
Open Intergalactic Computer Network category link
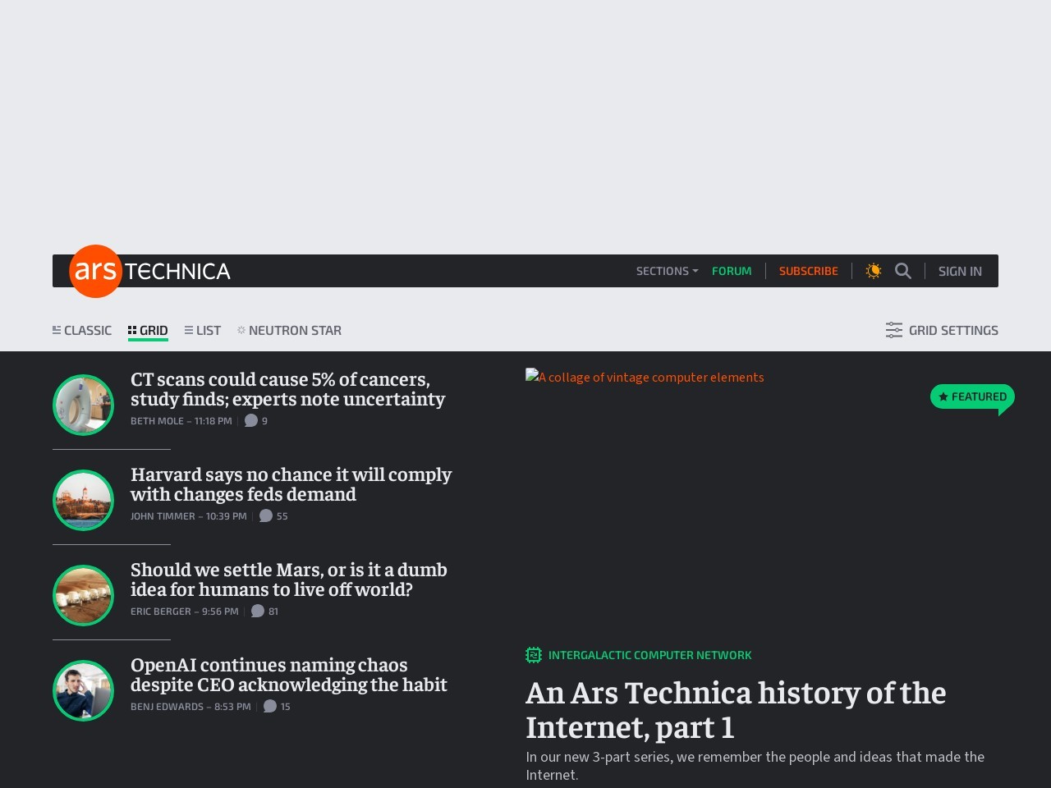pyautogui.click(x=649, y=655)
